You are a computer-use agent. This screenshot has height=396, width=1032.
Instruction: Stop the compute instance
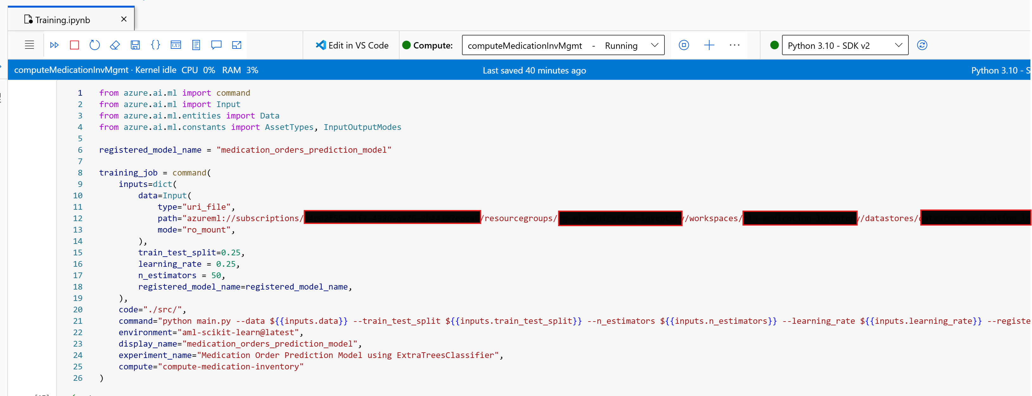coord(684,45)
